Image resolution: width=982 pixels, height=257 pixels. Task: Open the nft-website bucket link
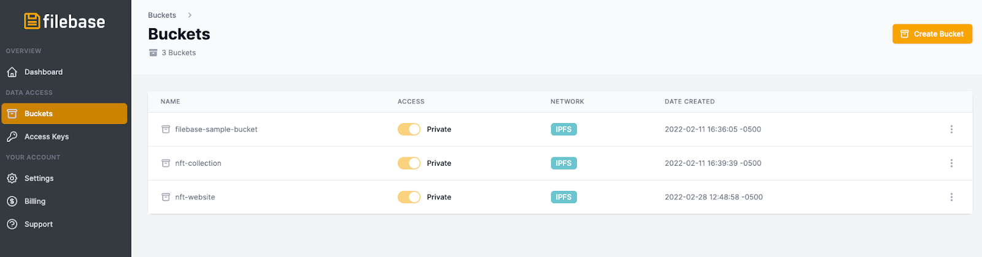(195, 197)
